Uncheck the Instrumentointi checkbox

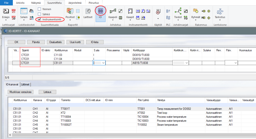[x=40, y=19]
